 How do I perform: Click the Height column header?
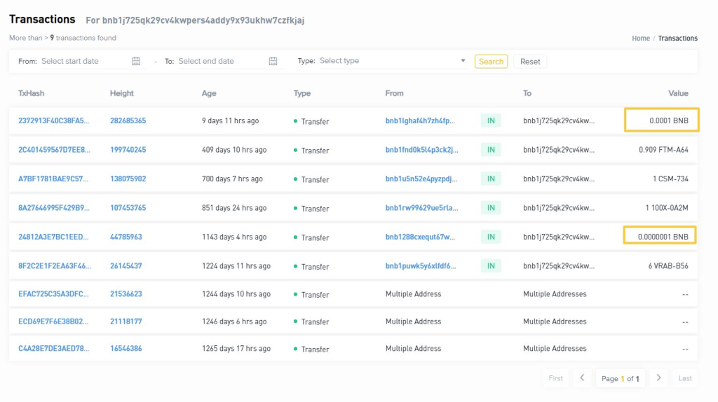[122, 93]
